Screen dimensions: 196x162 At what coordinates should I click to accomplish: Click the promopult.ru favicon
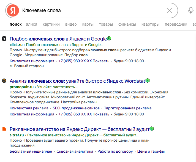pyautogui.click(x=4, y=81)
